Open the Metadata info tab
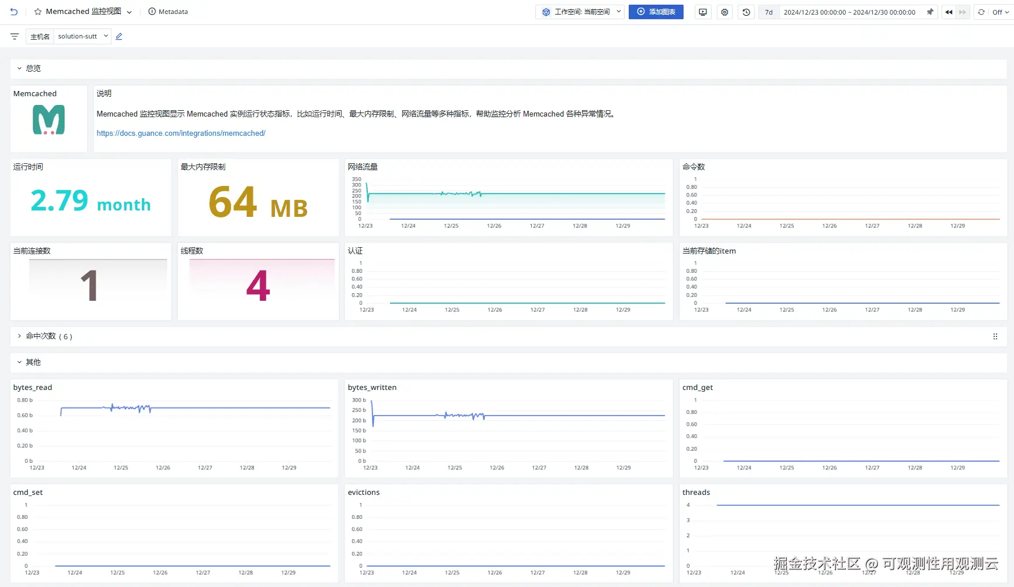Image resolution: width=1014 pixels, height=587 pixels. (168, 12)
